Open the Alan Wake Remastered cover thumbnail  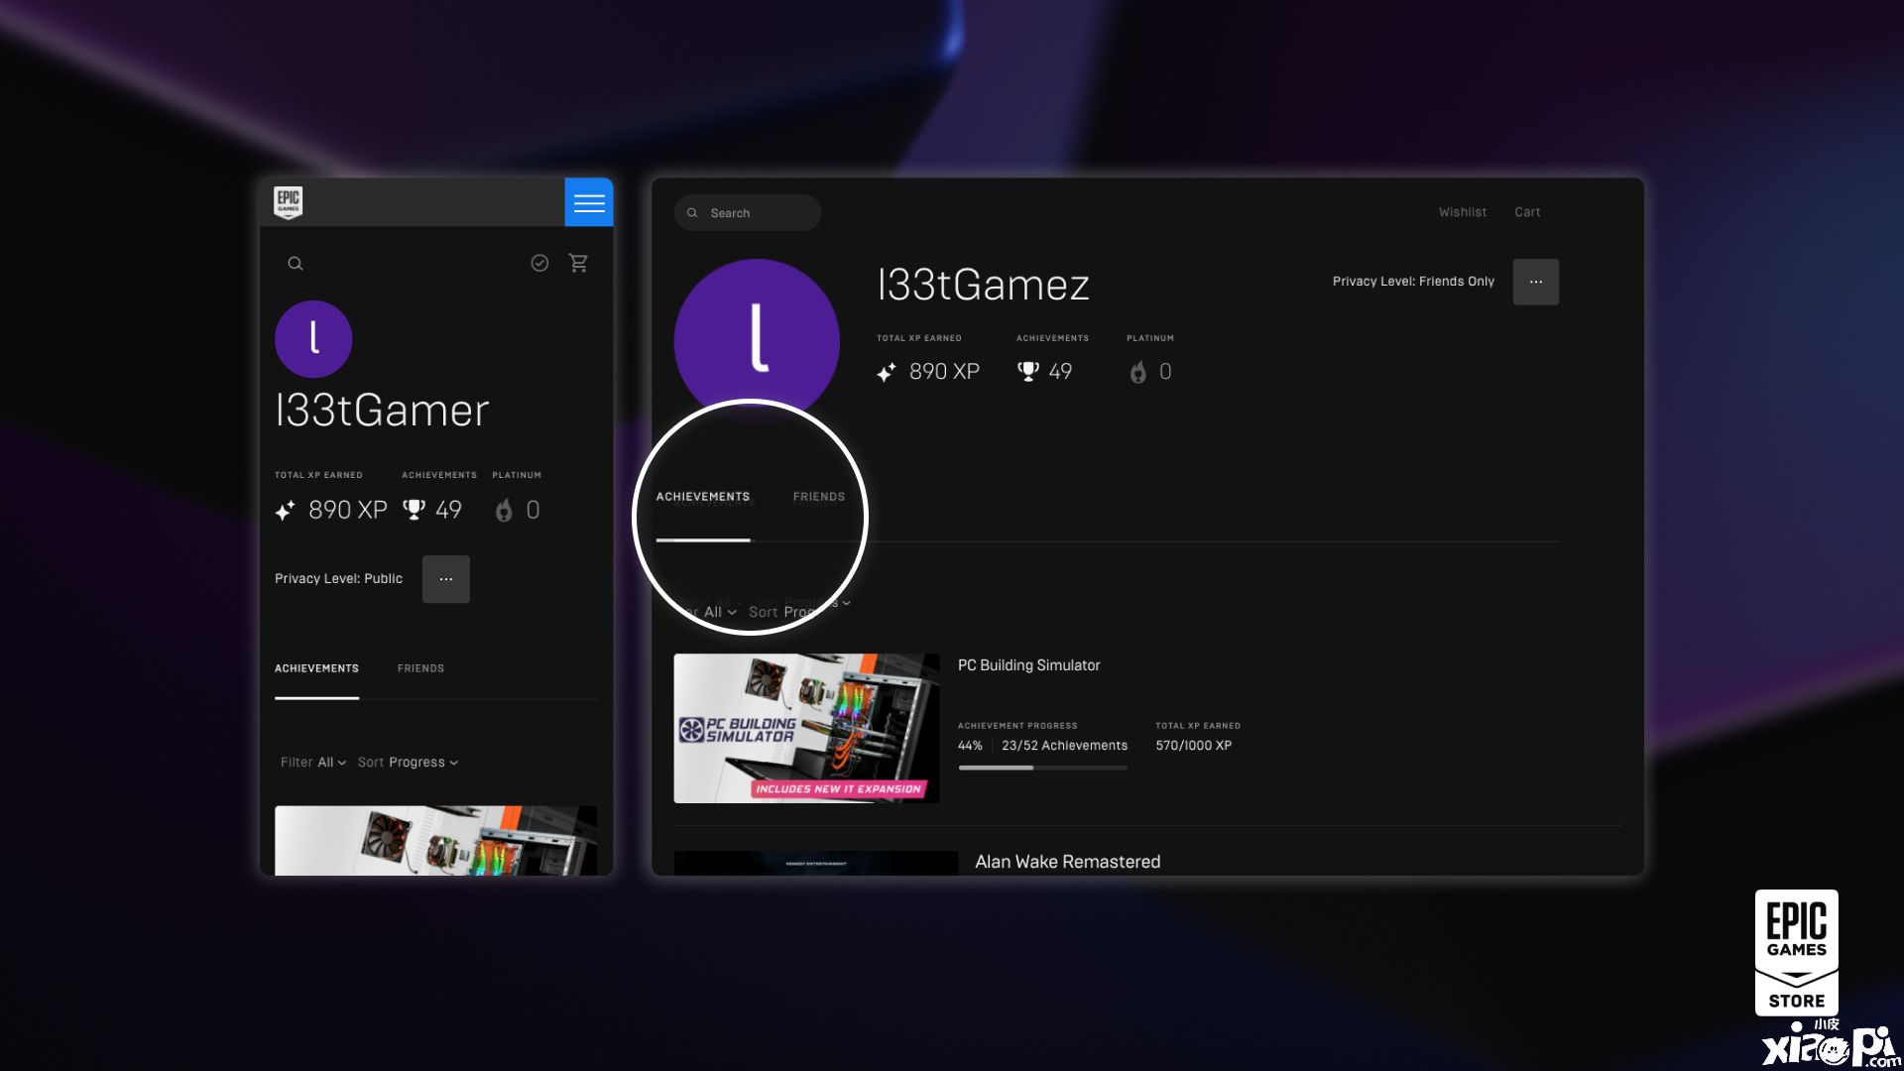tap(816, 864)
